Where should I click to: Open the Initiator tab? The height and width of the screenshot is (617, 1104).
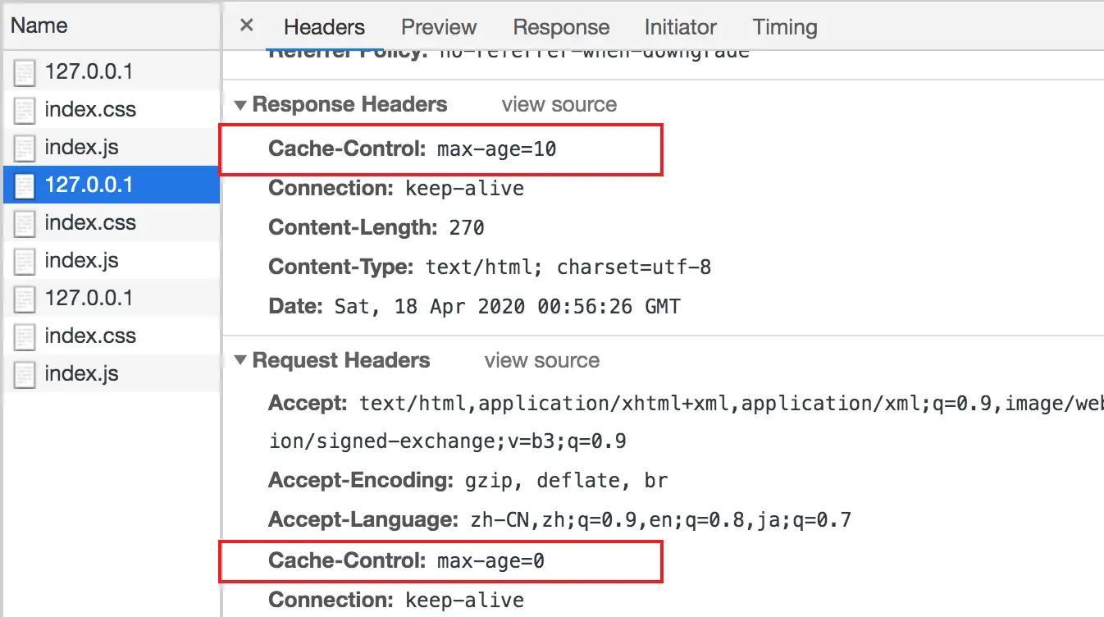681,27
